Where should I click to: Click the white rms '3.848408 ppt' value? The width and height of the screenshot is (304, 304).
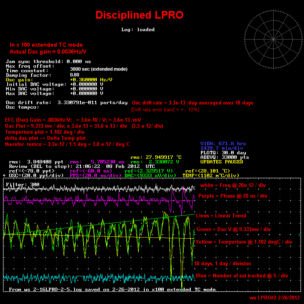pos(45,162)
